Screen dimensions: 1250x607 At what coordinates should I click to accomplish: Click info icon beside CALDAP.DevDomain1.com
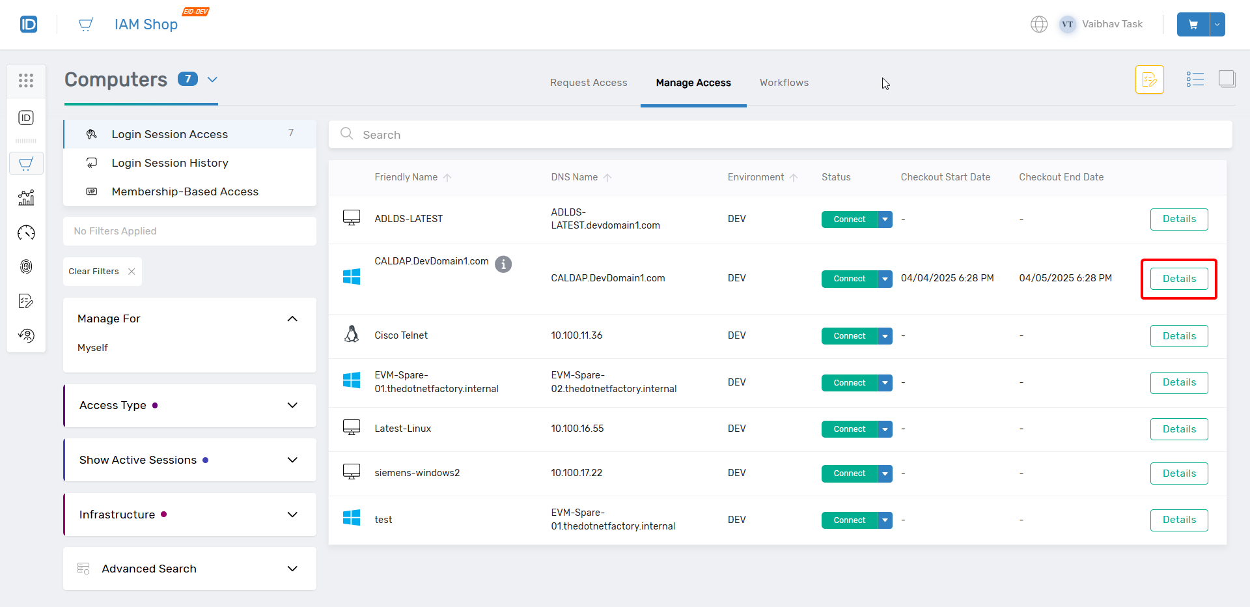pyautogui.click(x=503, y=264)
